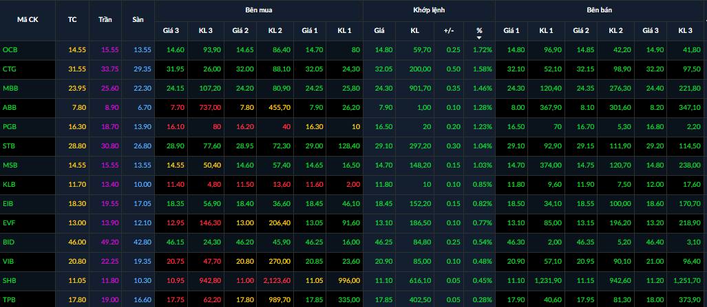Open the OCB ticker symbol
The width and height of the screenshot is (707, 307).
8,50
